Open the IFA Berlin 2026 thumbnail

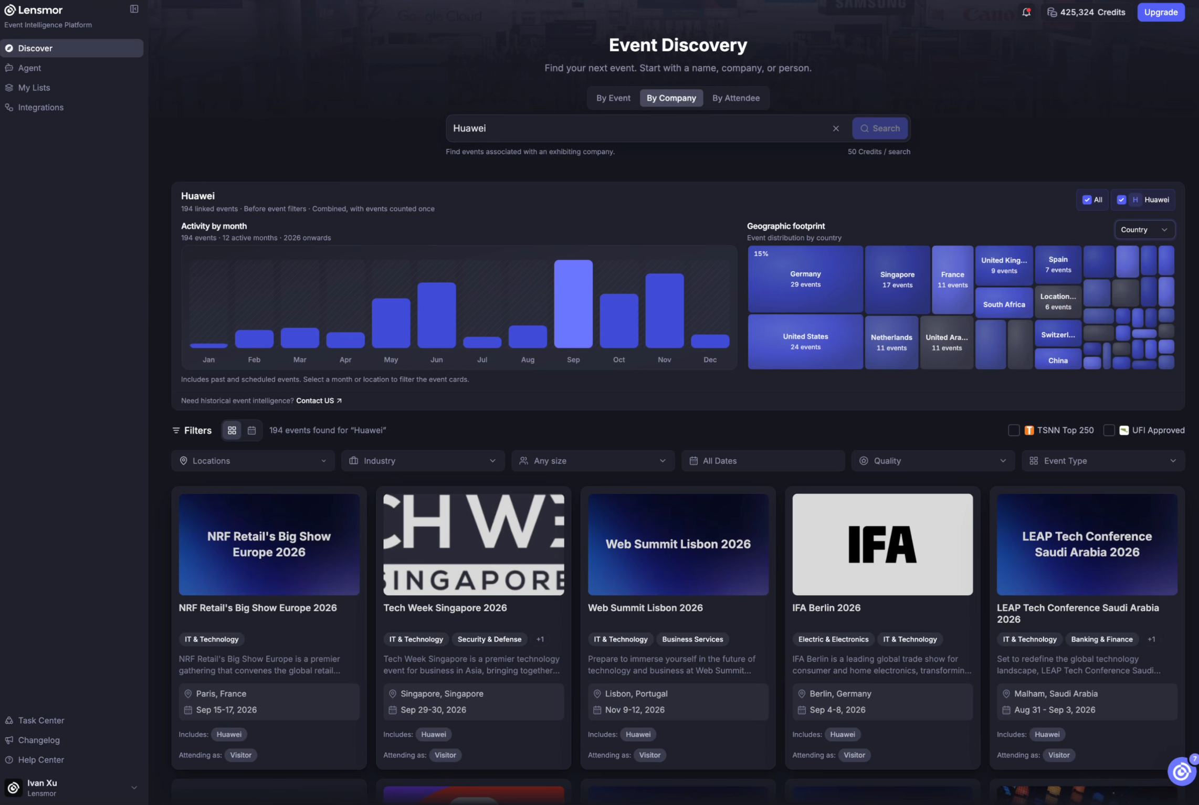(x=882, y=545)
